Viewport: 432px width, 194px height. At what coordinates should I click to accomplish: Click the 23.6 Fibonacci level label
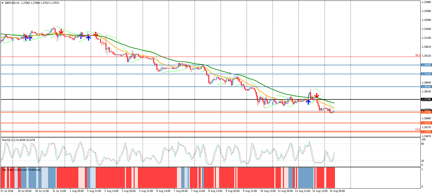[417, 130]
